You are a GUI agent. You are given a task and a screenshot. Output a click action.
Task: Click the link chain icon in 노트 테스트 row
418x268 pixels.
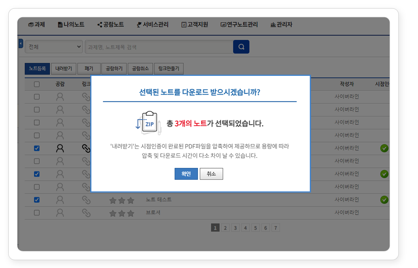86,200
